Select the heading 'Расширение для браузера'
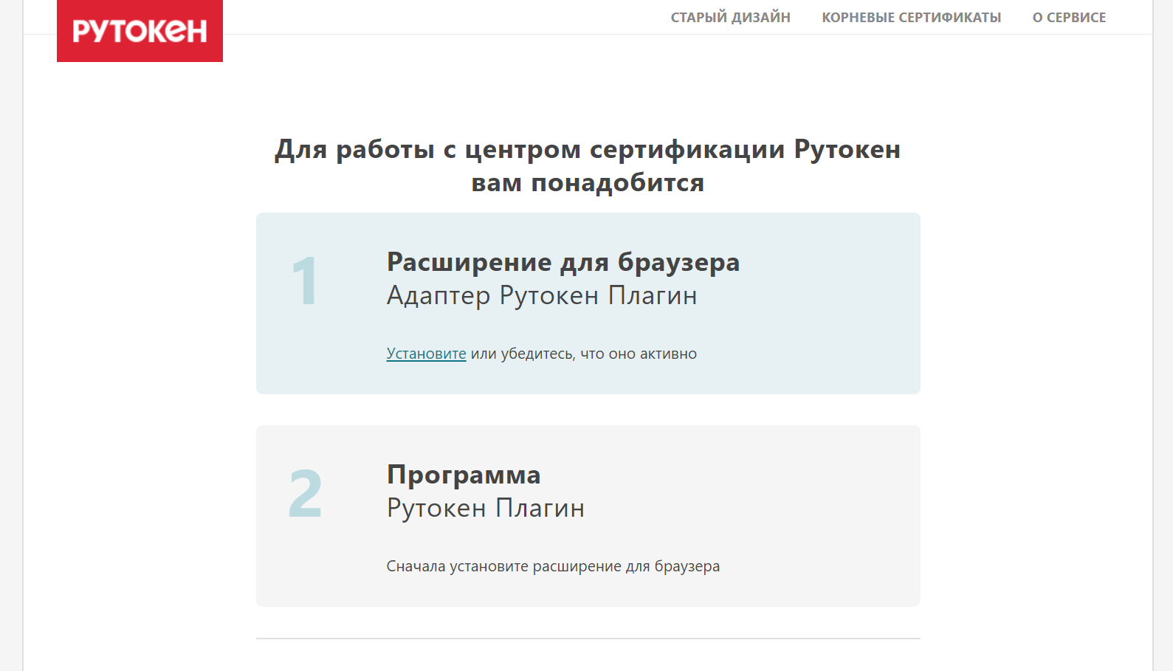1173x671 pixels. point(563,262)
